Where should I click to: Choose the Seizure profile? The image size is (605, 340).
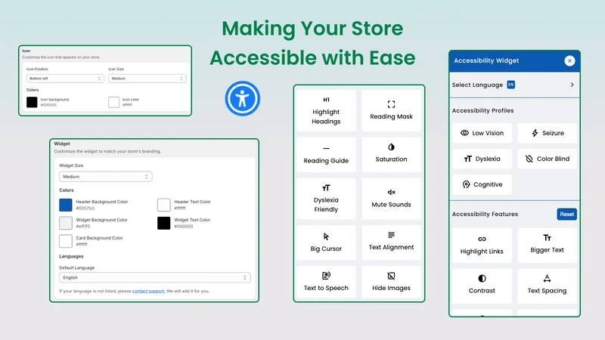(547, 133)
